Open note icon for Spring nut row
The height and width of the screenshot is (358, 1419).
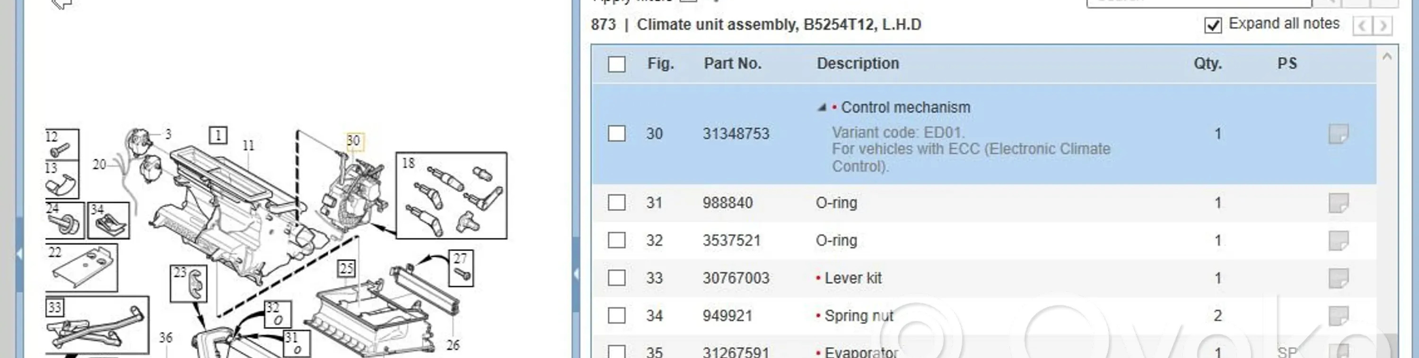[1338, 315]
